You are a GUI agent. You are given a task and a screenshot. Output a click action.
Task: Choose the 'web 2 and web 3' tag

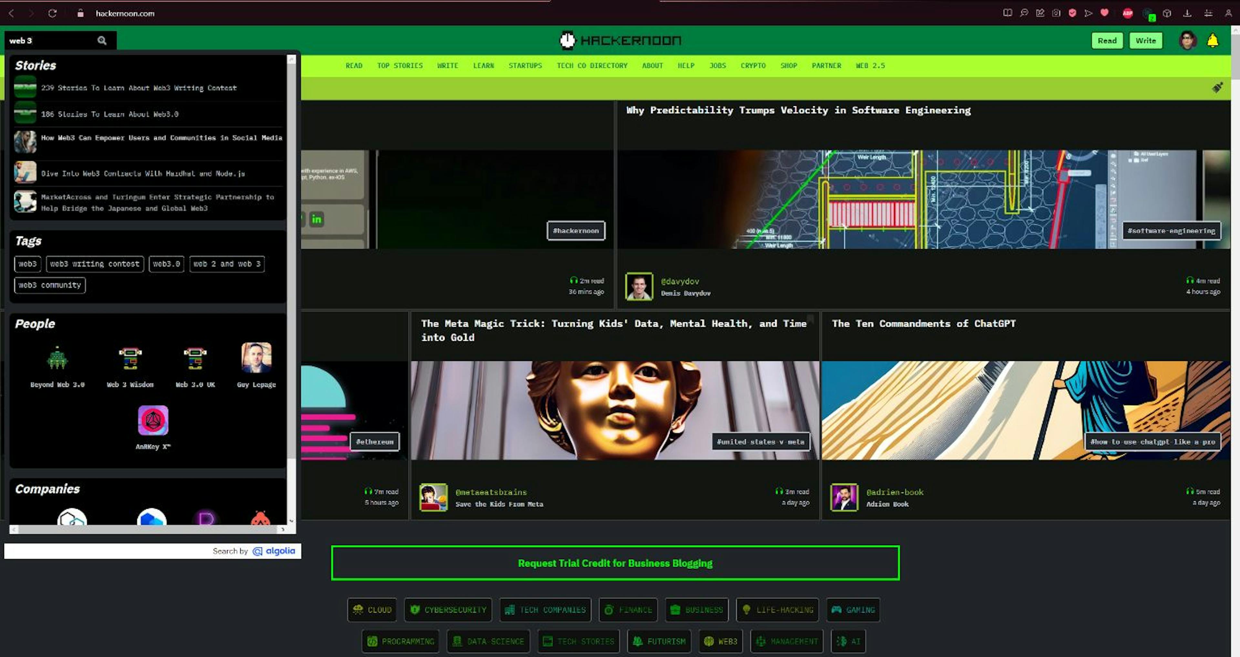point(227,264)
